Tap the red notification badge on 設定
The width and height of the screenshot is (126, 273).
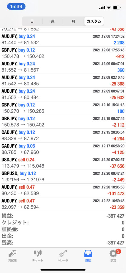pos(118,251)
